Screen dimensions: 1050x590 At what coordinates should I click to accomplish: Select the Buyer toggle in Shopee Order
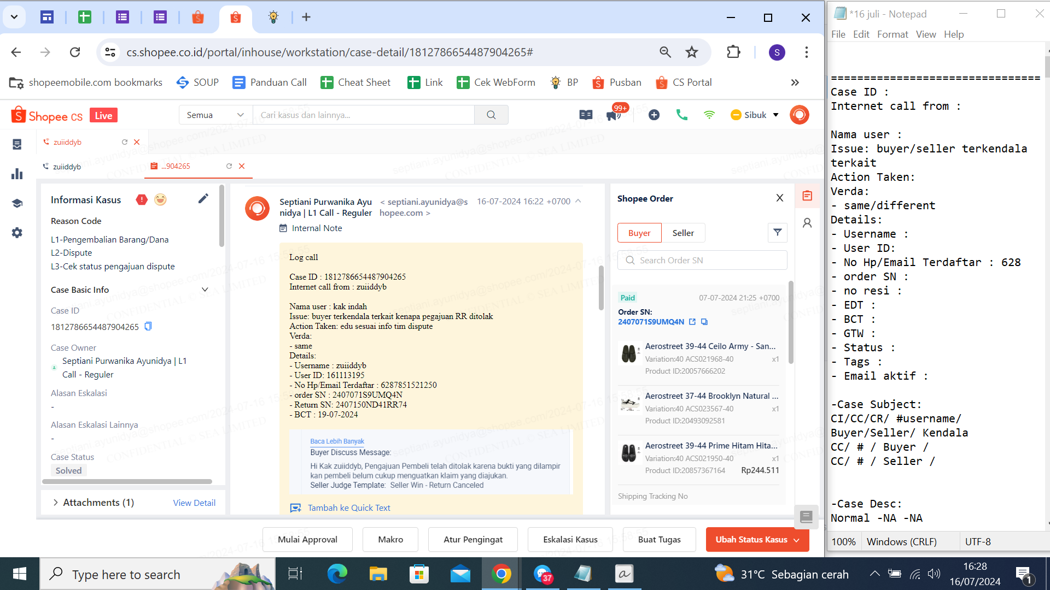[x=639, y=233]
